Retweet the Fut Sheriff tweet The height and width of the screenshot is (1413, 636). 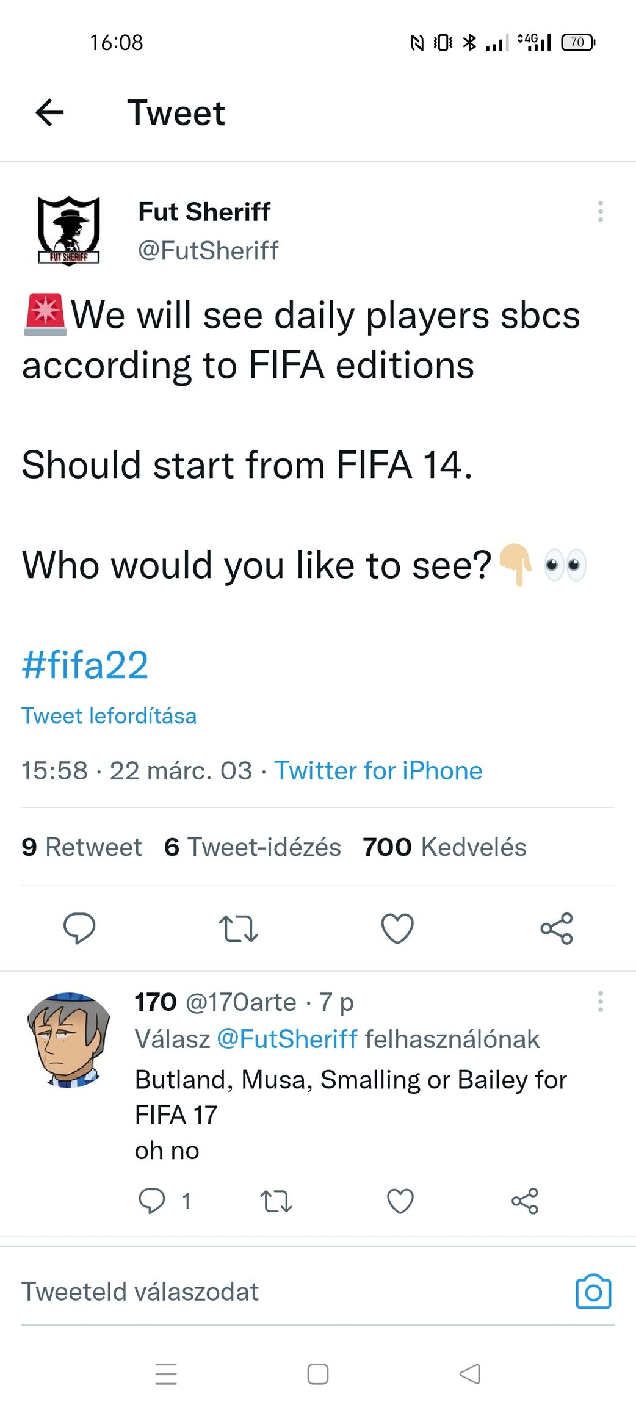tap(238, 928)
